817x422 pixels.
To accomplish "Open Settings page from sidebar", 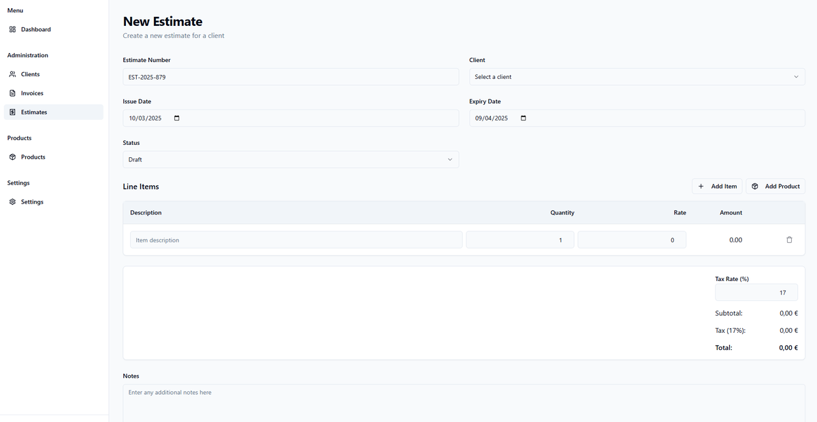I will tap(54, 202).
